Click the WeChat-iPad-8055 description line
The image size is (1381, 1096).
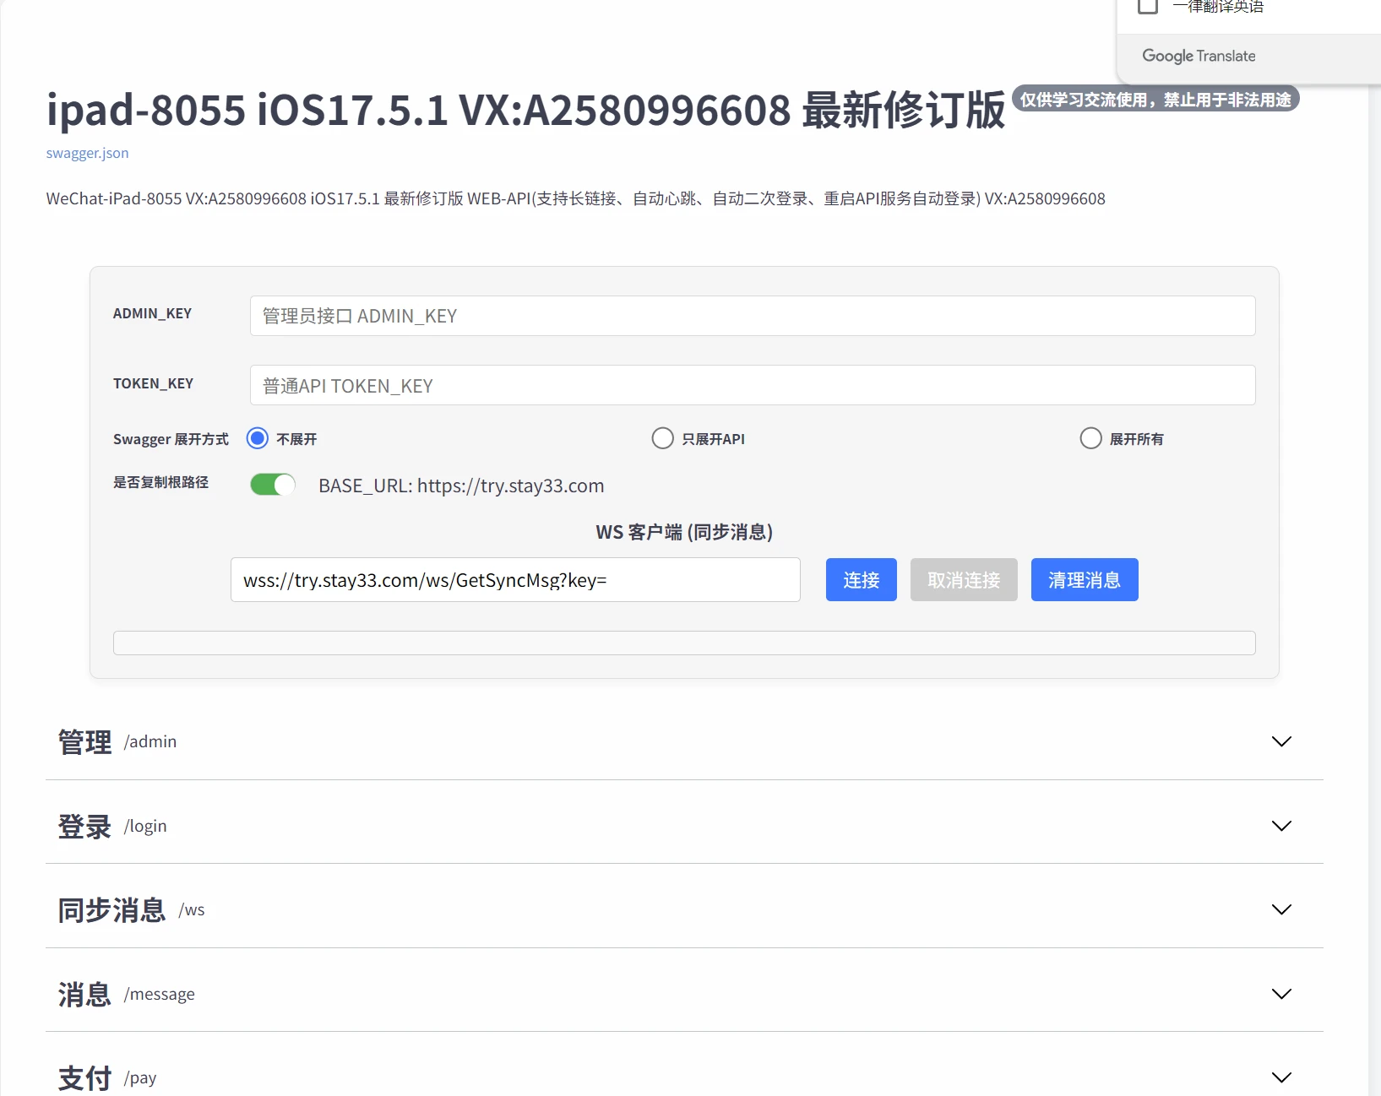tap(575, 198)
